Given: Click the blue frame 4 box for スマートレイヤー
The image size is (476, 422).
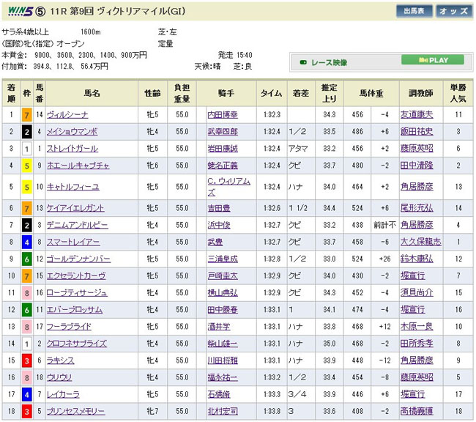Looking at the screenshot, I should 26,241.
